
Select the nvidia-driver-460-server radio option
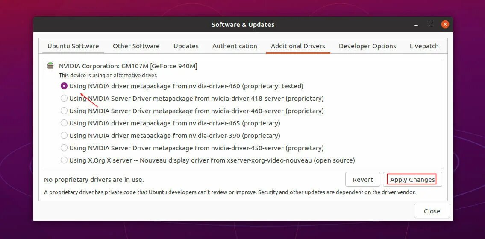tap(64, 111)
